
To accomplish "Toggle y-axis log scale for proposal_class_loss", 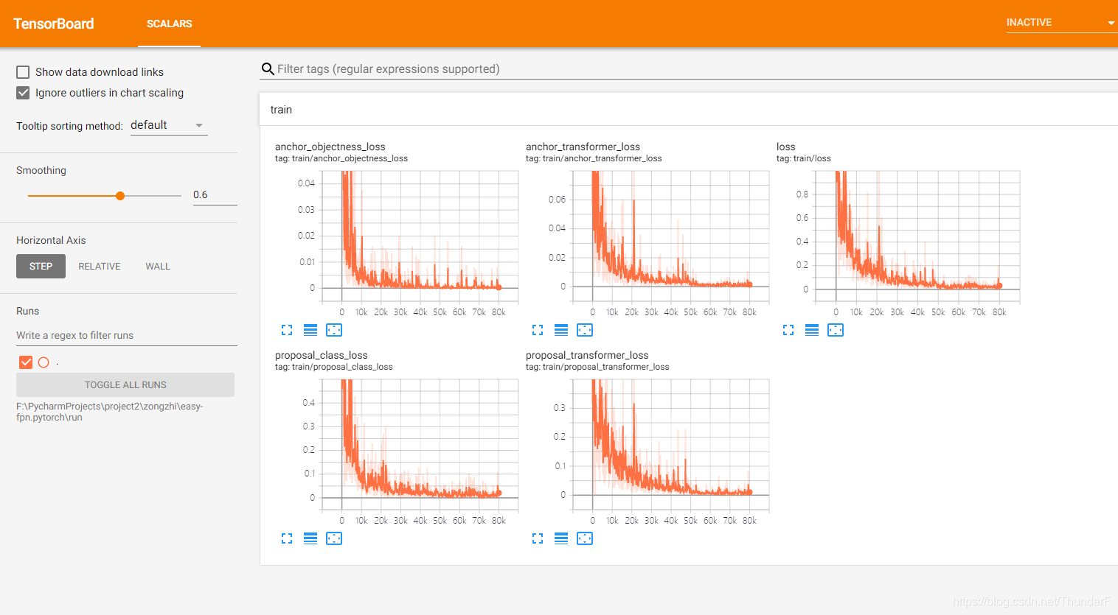I will tap(310, 538).
